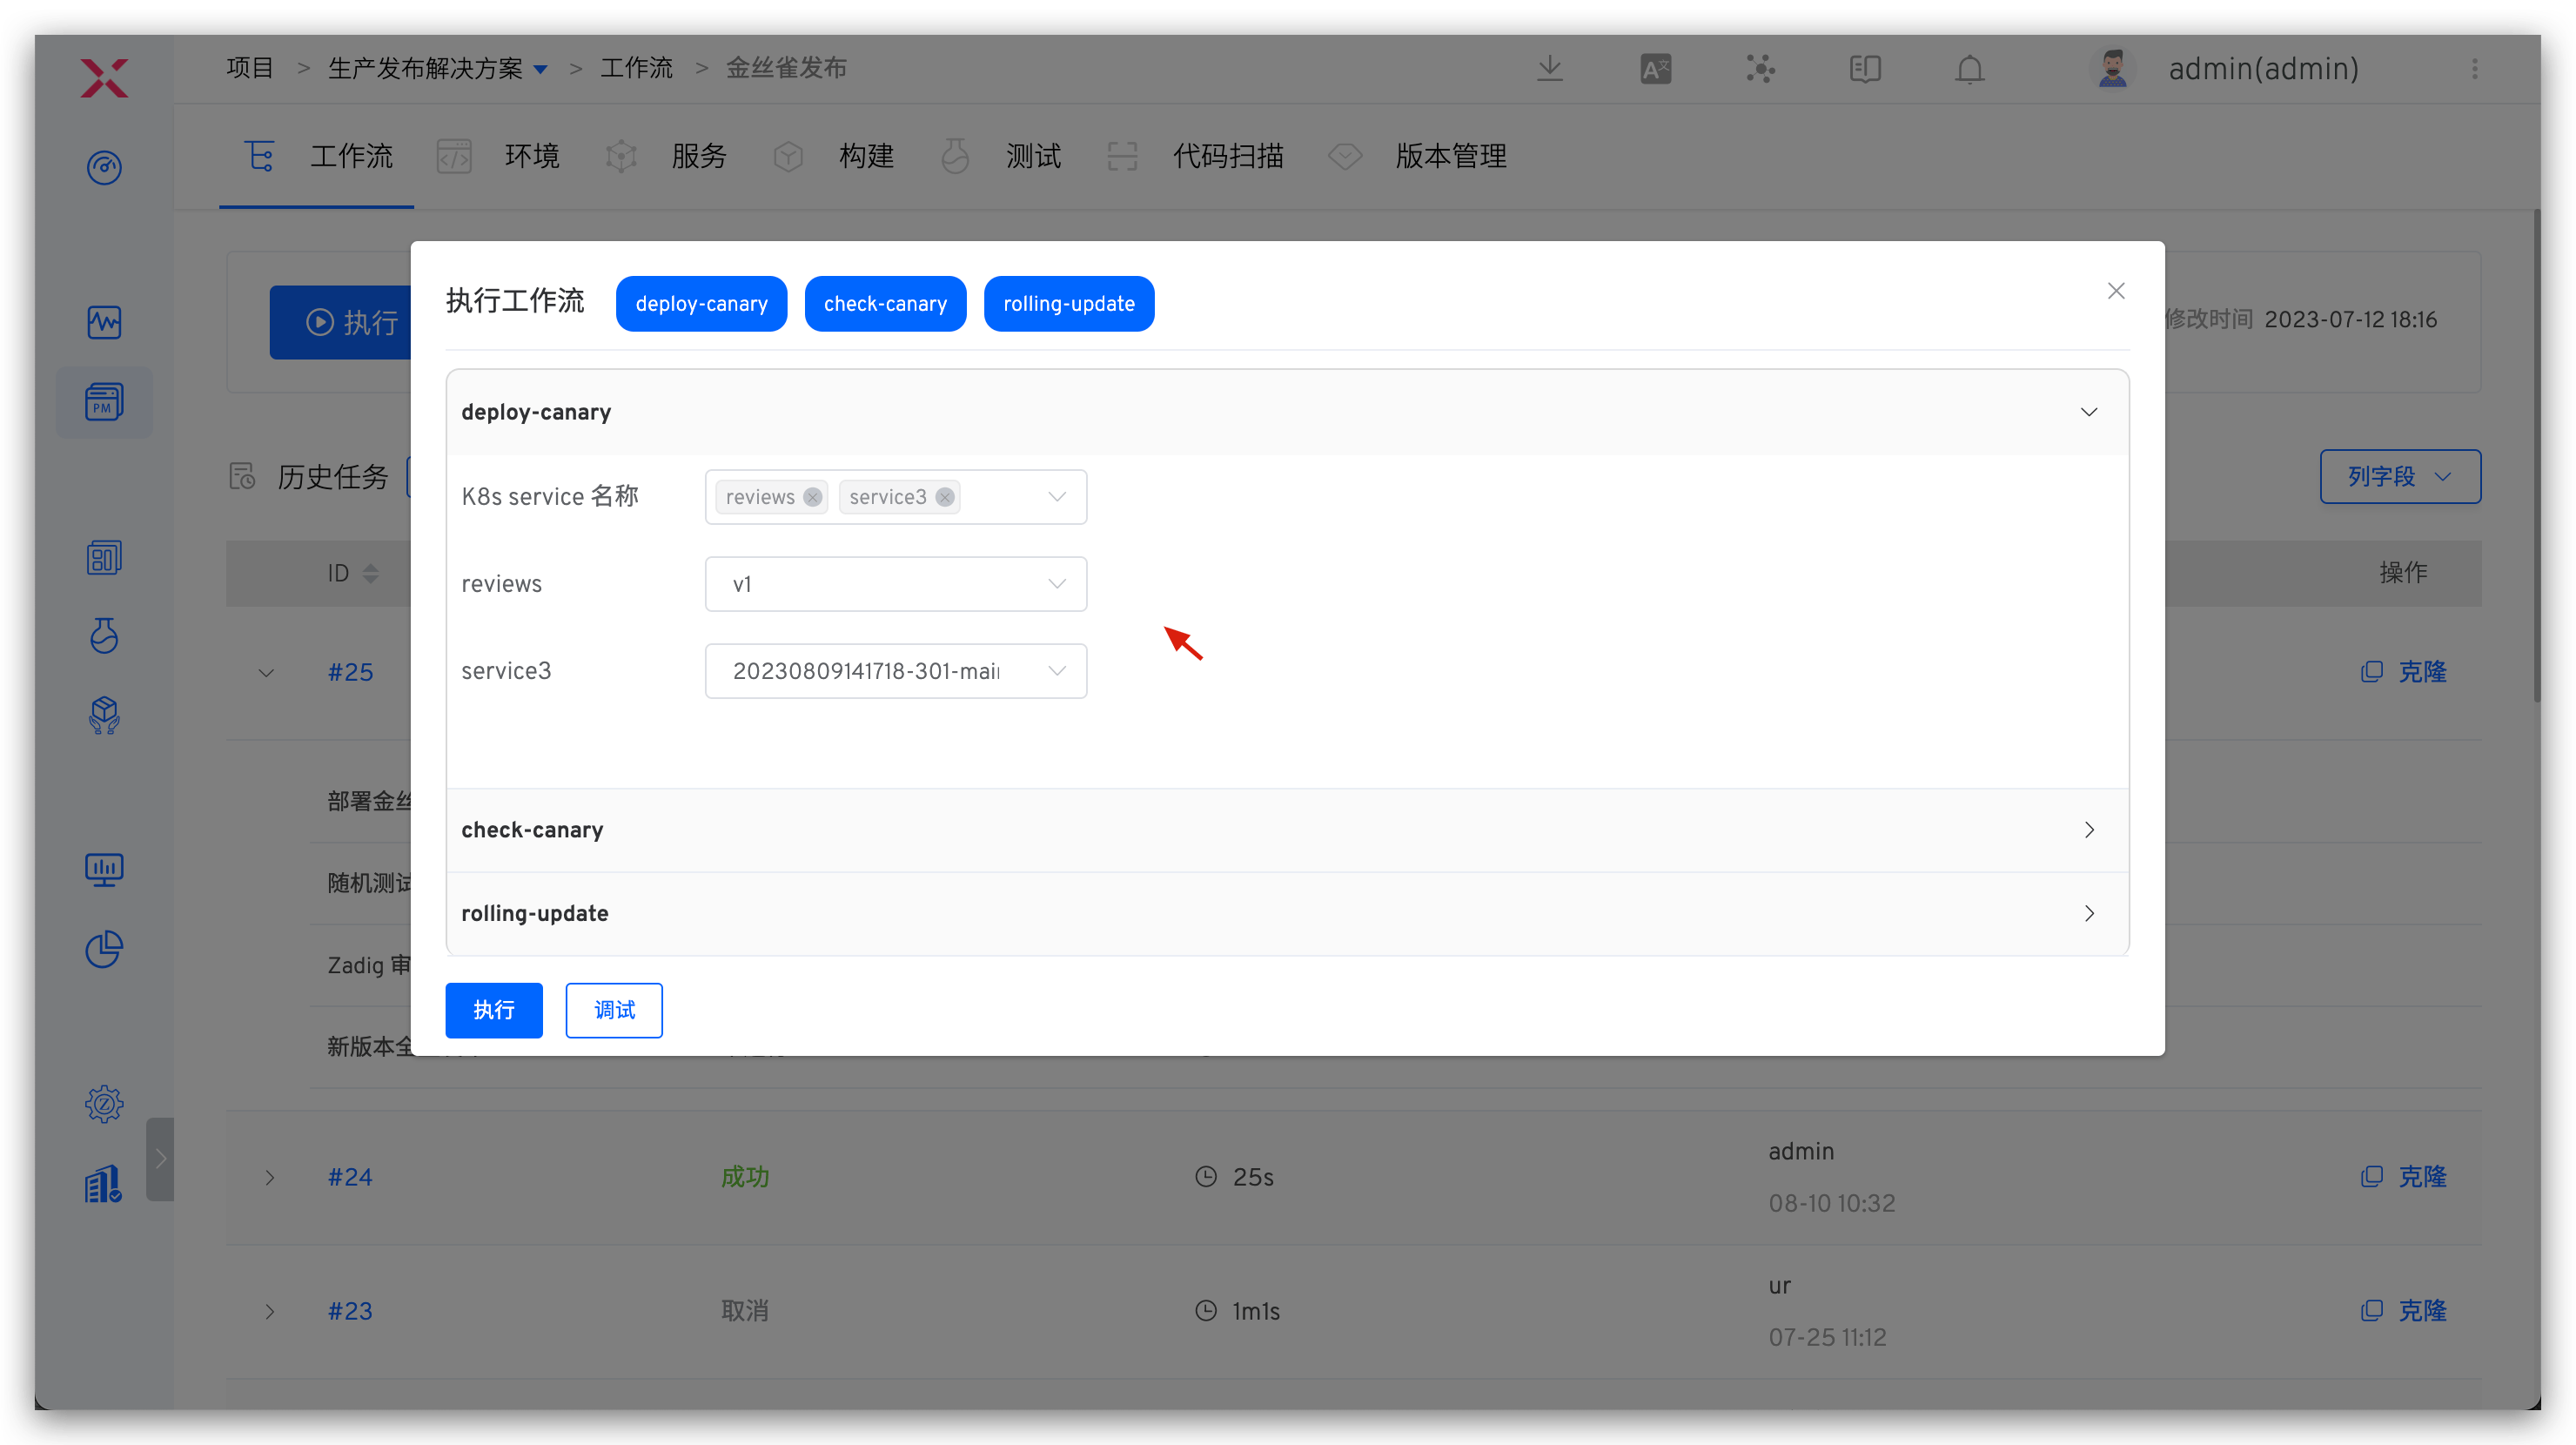Click the 调试 debug button

pyautogui.click(x=613, y=1010)
